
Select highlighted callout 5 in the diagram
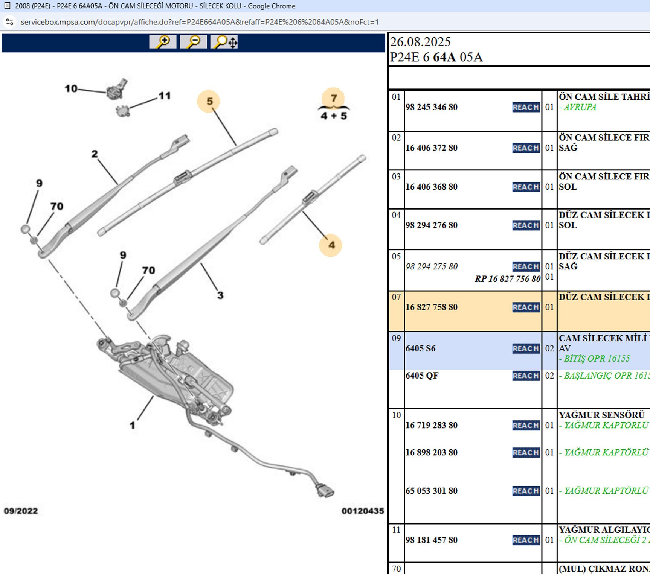(x=209, y=101)
